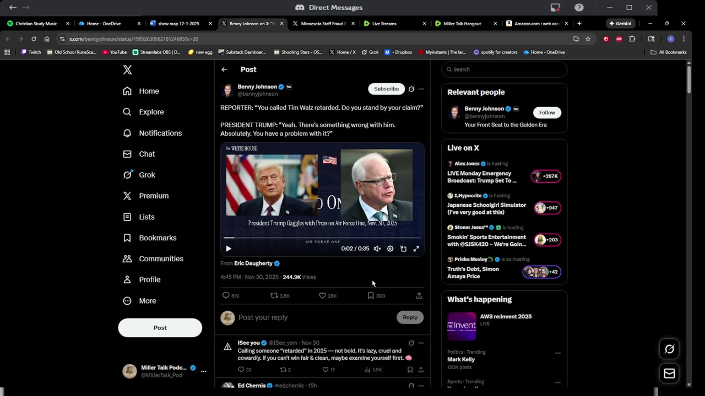Open Truth's Debt live space
This screenshot has width=705, height=396.
click(504, 268)
